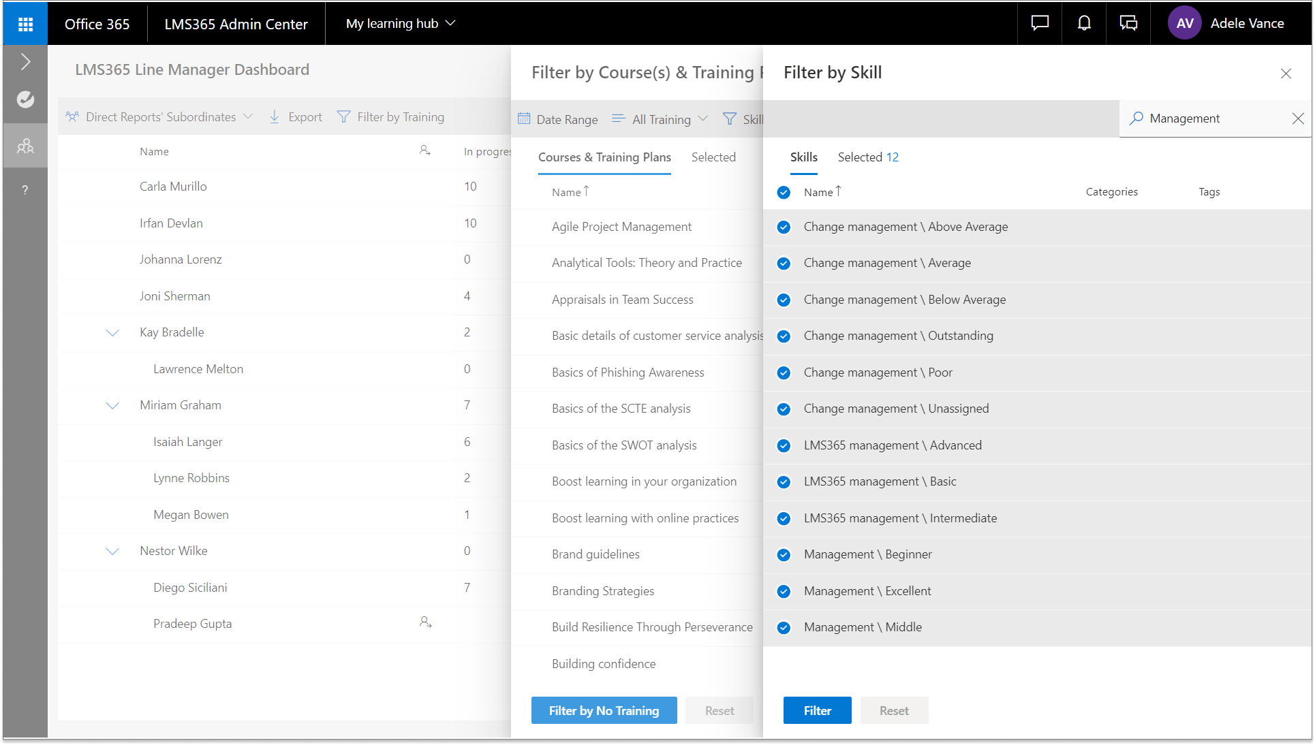The height and width of the screenshot is (745, 1315).
Task: Click Filter by No Training button
Action: [x=604, y=710]
